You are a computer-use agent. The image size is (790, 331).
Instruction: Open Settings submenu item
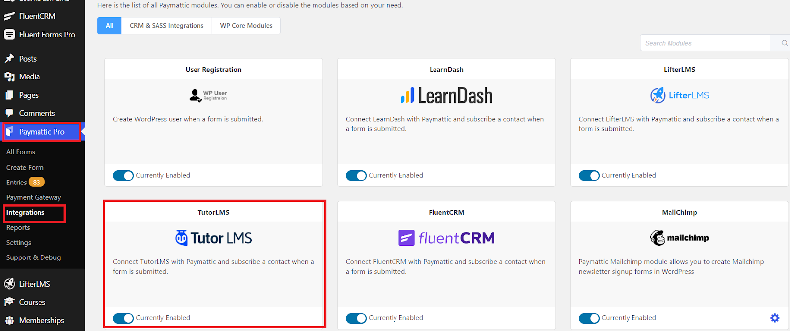click(19, 242)
